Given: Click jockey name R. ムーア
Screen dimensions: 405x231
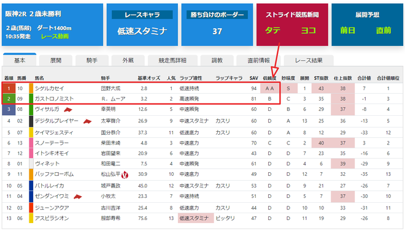Looking at the screenshot, I should click(113, 99).
